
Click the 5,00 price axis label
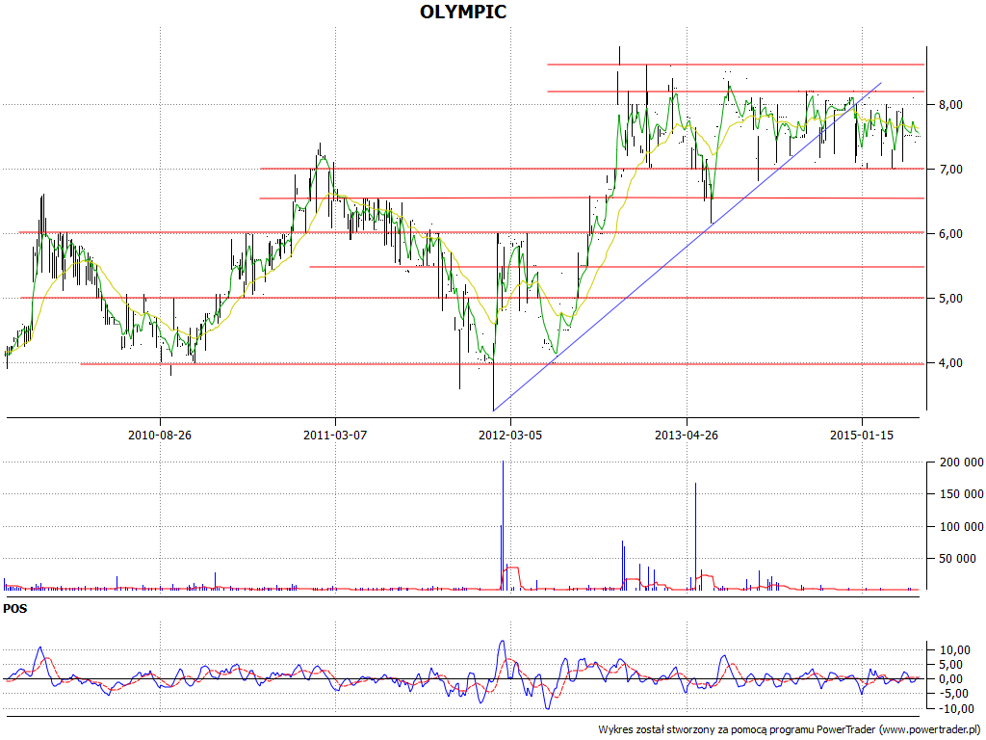coord(950,299)
